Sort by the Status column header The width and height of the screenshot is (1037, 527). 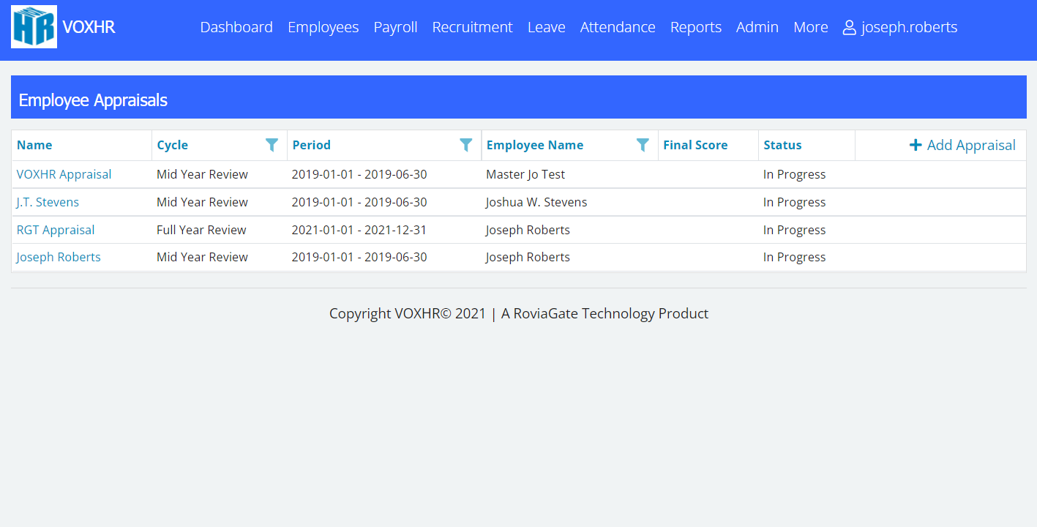783,145
